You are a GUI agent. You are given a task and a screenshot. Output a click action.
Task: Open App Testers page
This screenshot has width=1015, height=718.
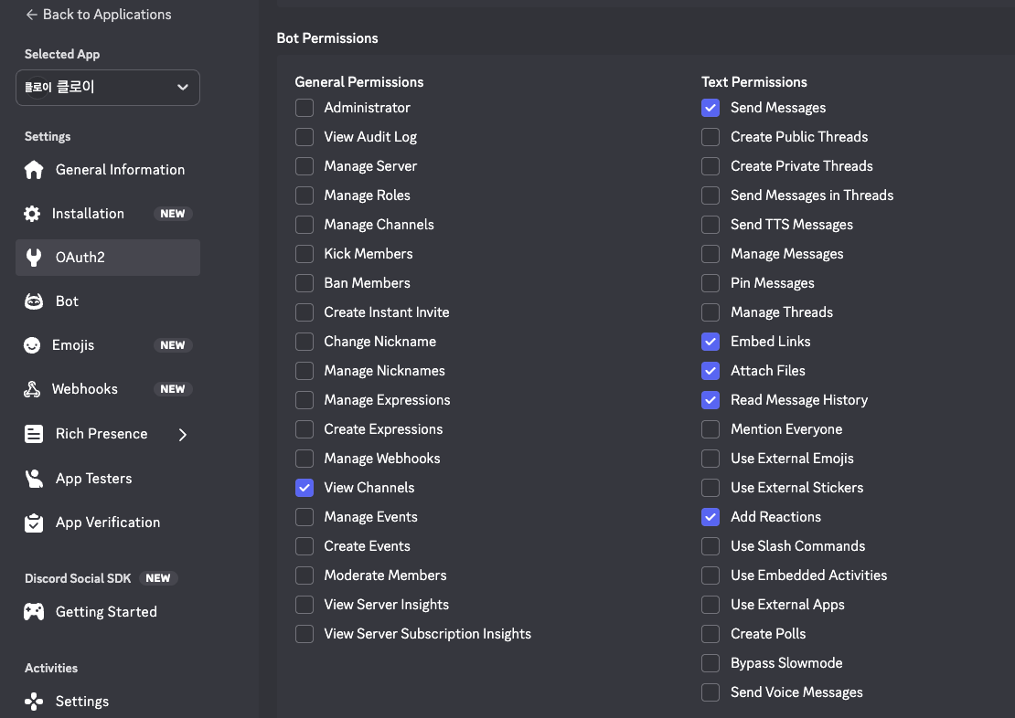(108, 479)
